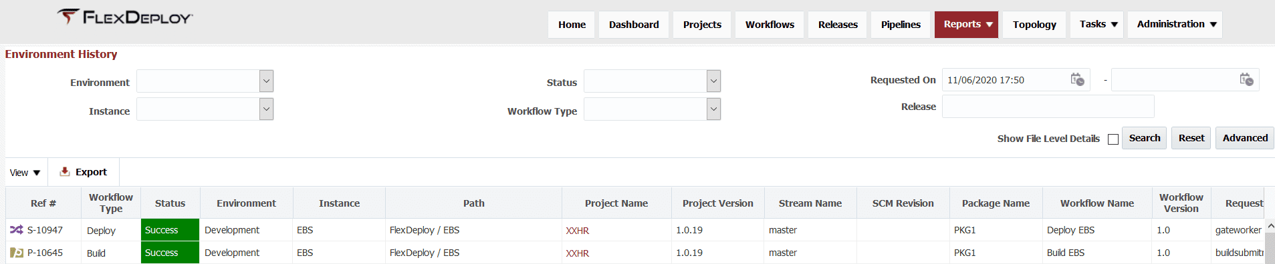
Task: Sort by the Workflow Type column header
Action: (111, 203)
